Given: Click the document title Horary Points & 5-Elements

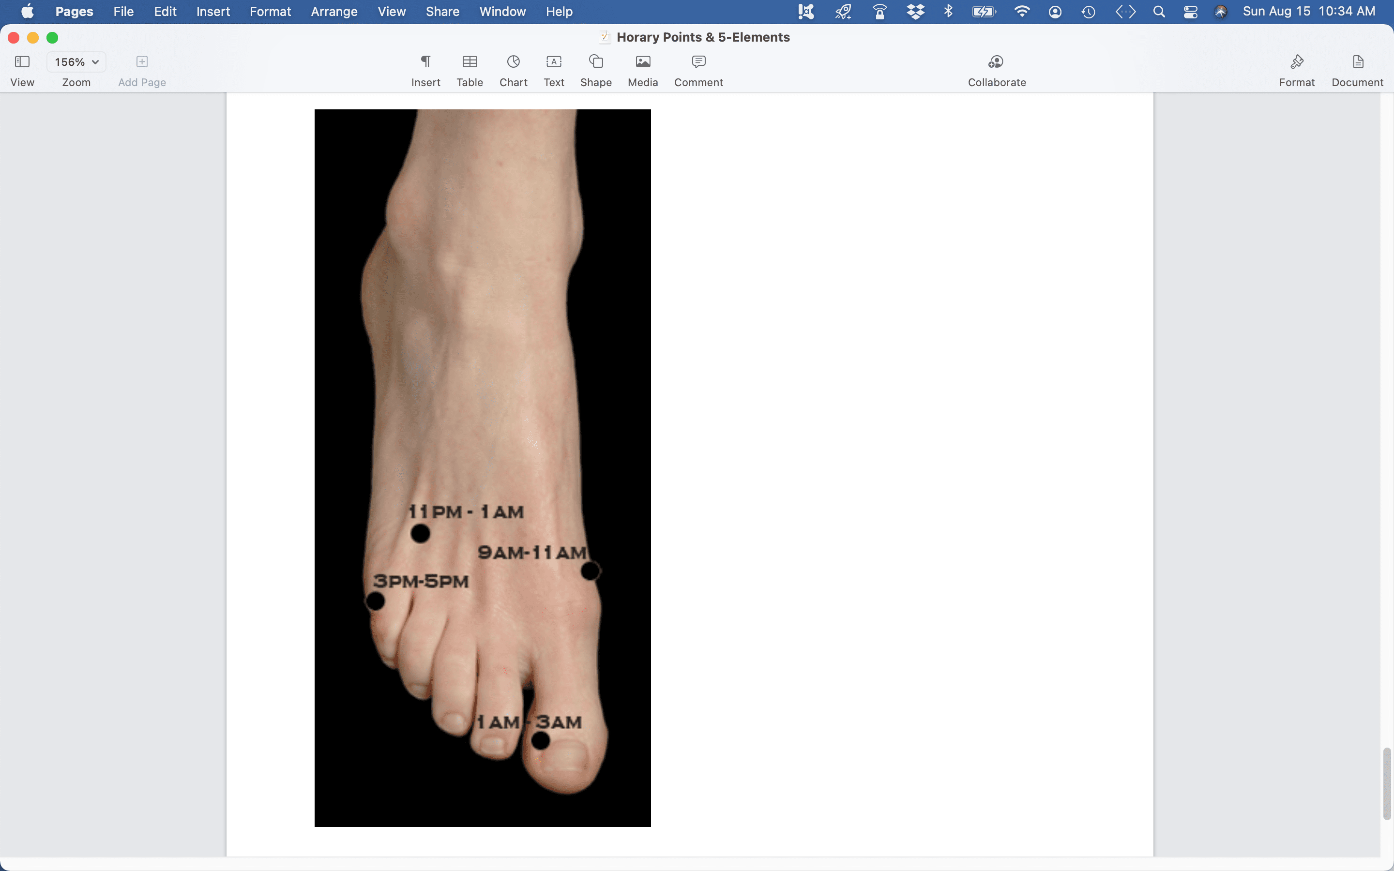Looking at the screenshot, I should (702, 37).
